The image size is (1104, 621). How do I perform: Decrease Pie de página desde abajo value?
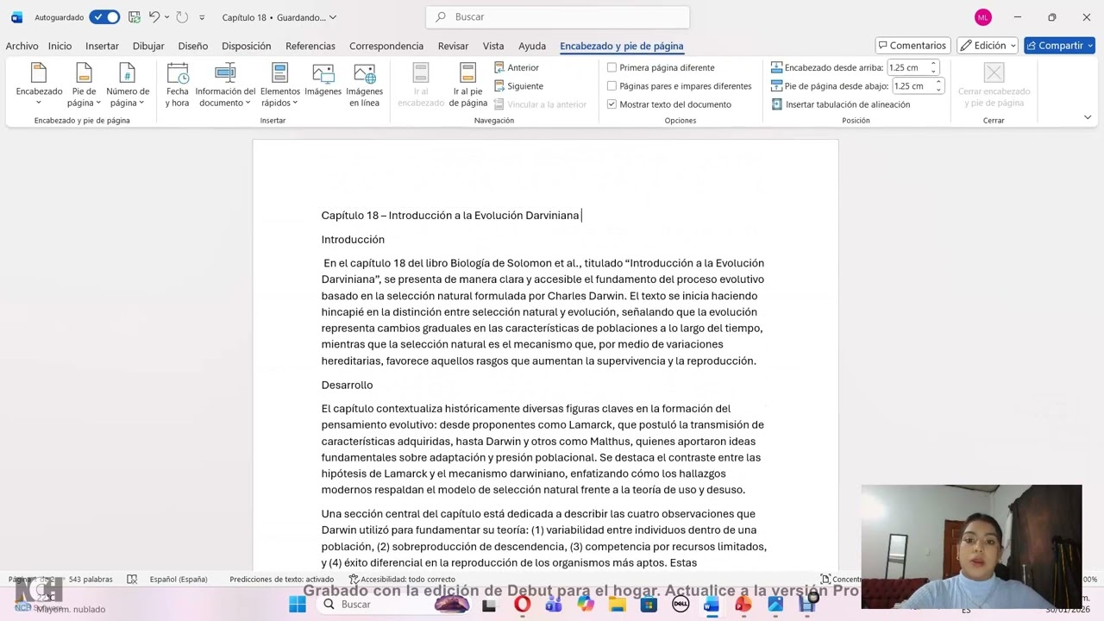coord(938,90)
